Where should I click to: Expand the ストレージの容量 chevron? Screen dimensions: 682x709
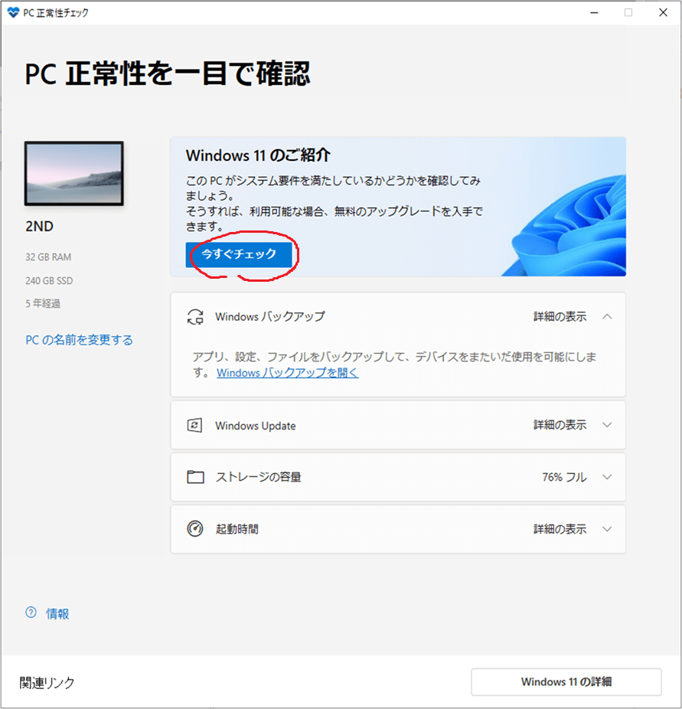pos(607,476)
